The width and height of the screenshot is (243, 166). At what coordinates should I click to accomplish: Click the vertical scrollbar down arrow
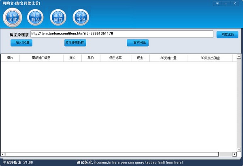pos(239,150)
